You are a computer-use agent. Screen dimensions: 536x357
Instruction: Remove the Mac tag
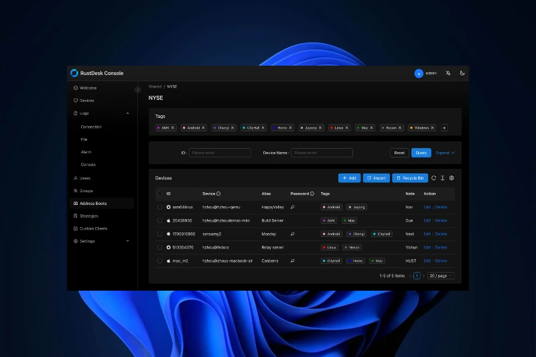pyautogui.click(x=371, y=128)
